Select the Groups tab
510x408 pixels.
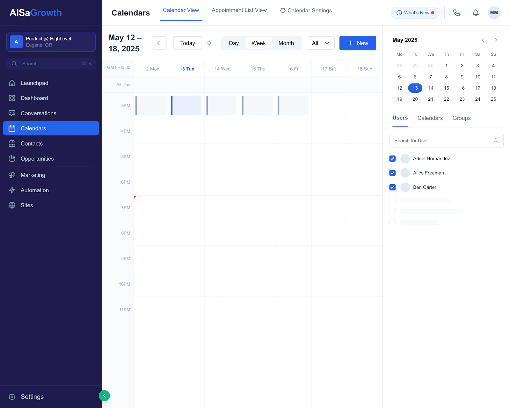[462, 118]
